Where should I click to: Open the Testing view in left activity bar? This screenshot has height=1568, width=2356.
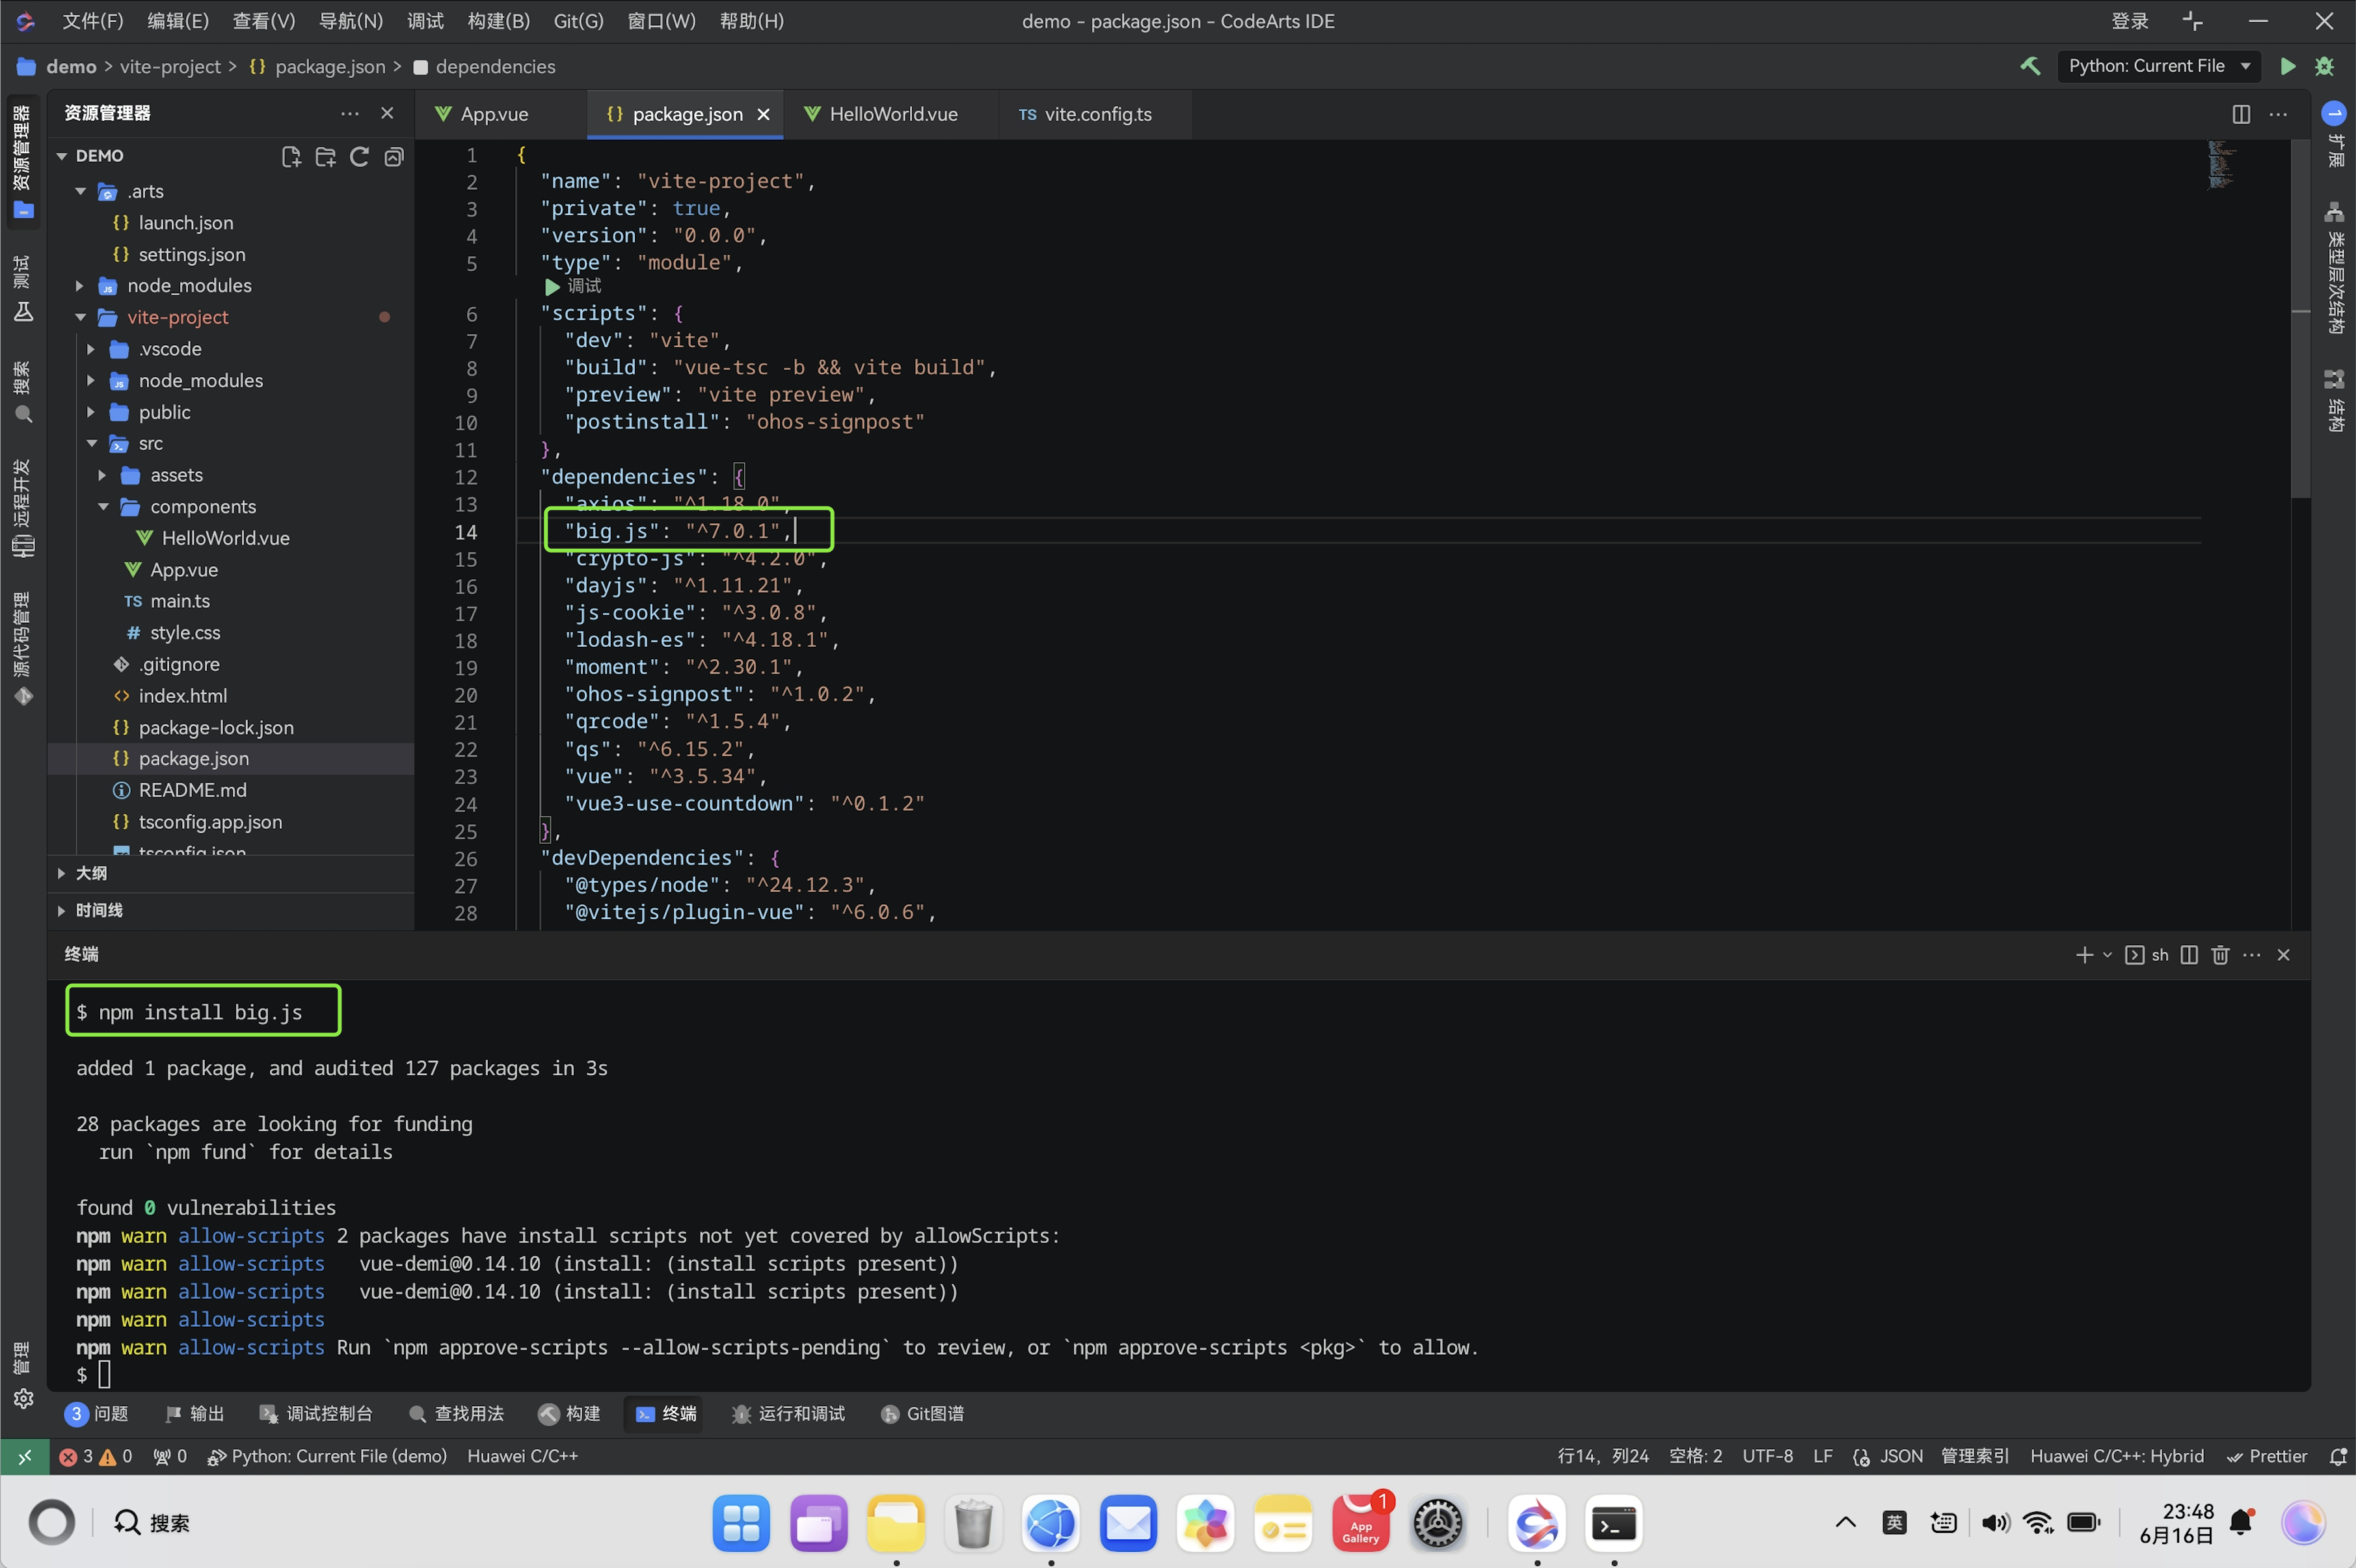(x=23, y=289)
